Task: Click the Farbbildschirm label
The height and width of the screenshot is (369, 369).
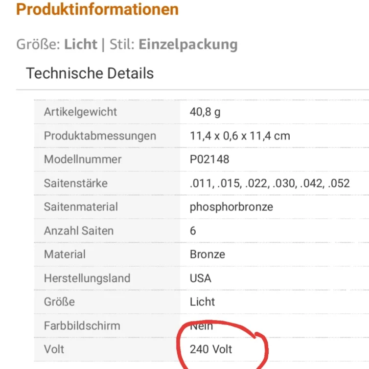Action: 82,325
